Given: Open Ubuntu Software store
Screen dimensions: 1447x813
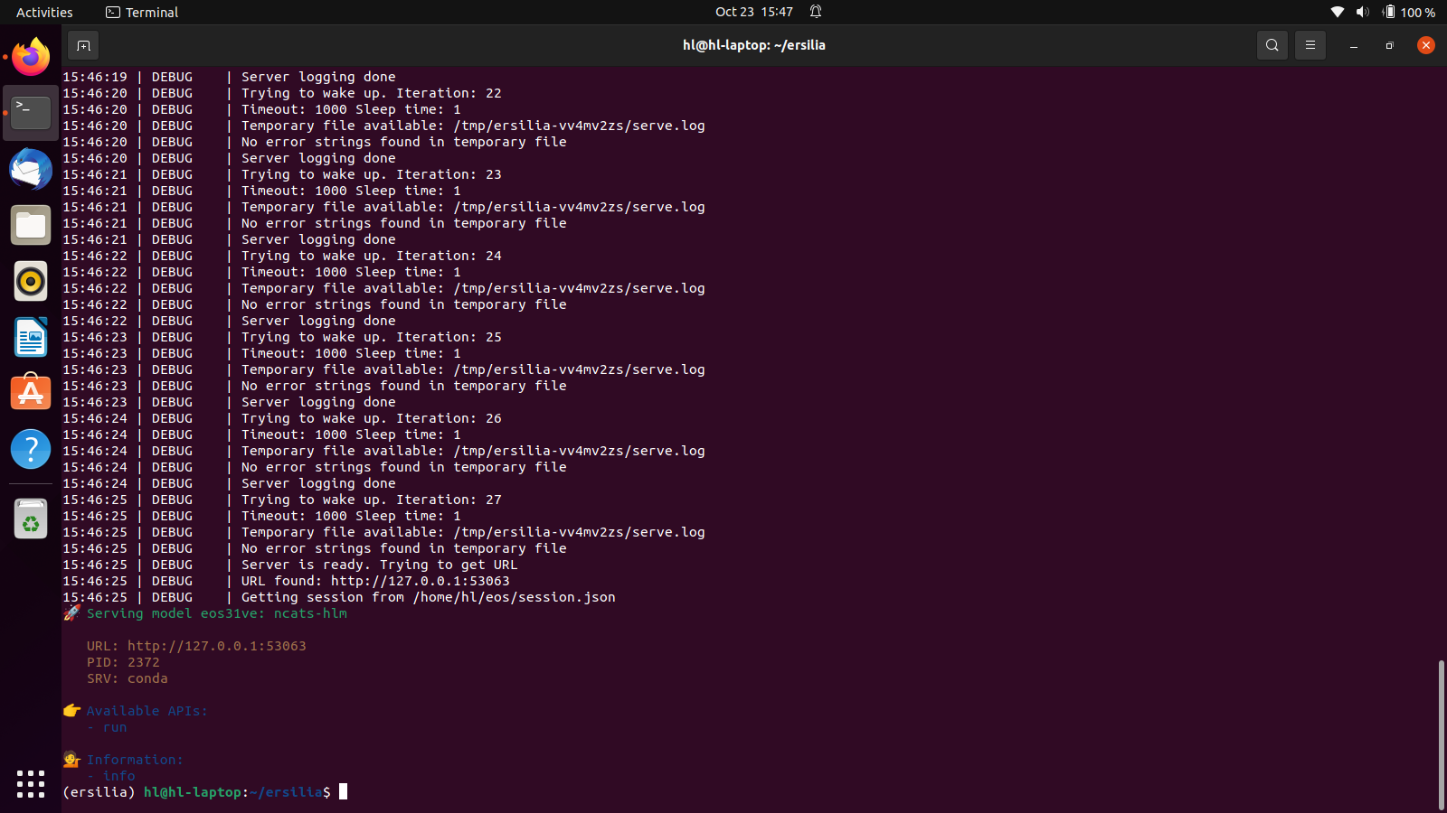Looking at the screenshot, I should pos(30,393).
